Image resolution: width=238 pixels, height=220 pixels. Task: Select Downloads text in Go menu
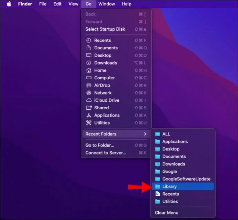click(x=106, y=63)
